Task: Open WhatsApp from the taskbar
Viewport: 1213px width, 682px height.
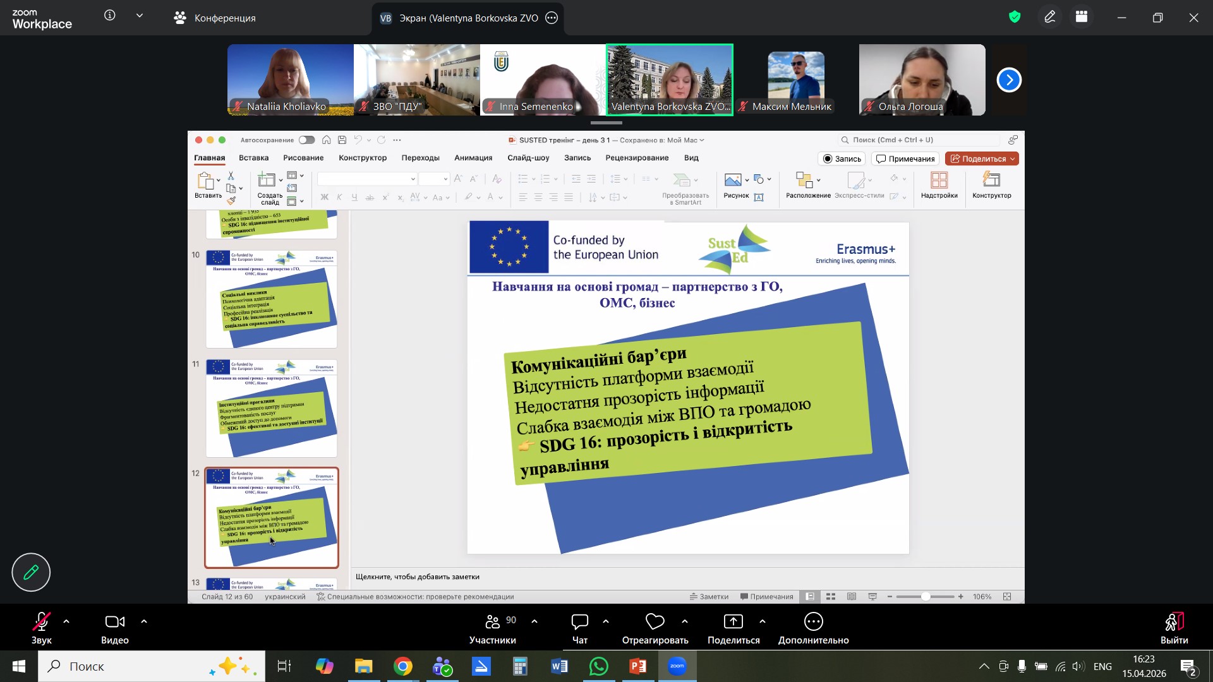Action: click(x=598, y=666)
